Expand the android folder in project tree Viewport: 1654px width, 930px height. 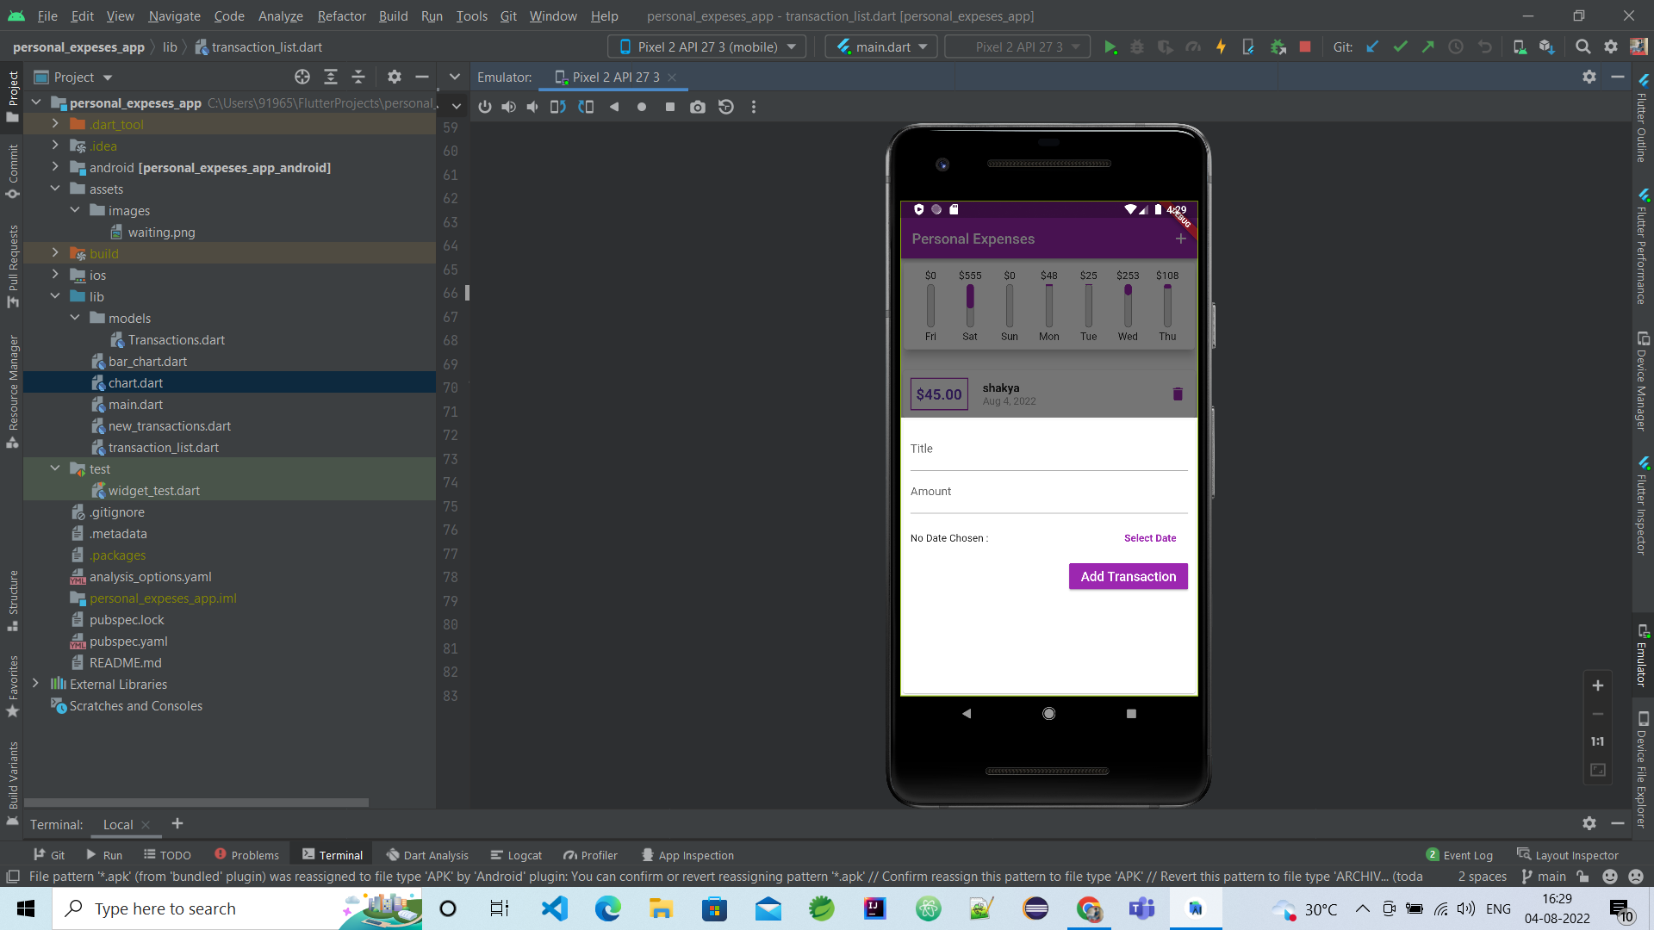coord(55,167)
